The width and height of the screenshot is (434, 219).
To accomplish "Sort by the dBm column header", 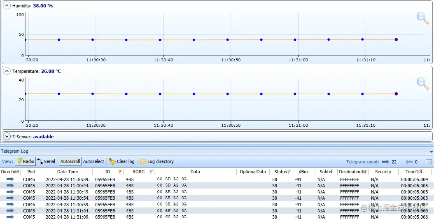I will 303,172.
